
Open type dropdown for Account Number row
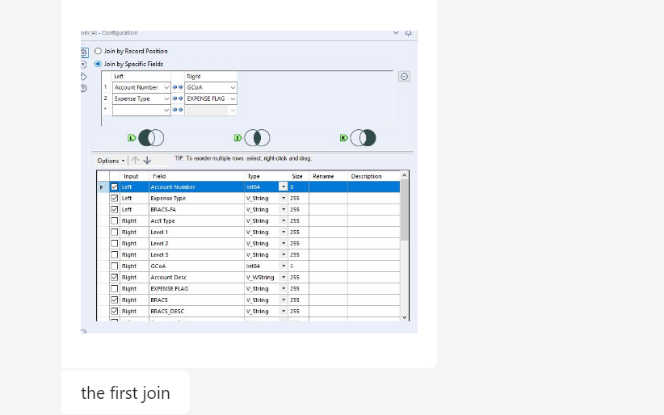[283, 187]
